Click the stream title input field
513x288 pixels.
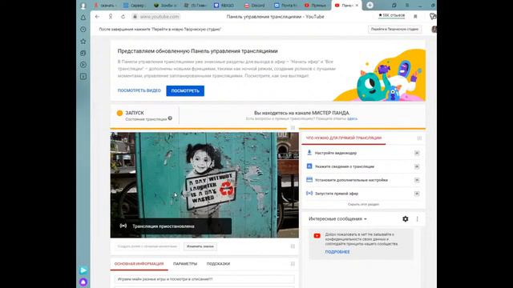tap(204, 279)
